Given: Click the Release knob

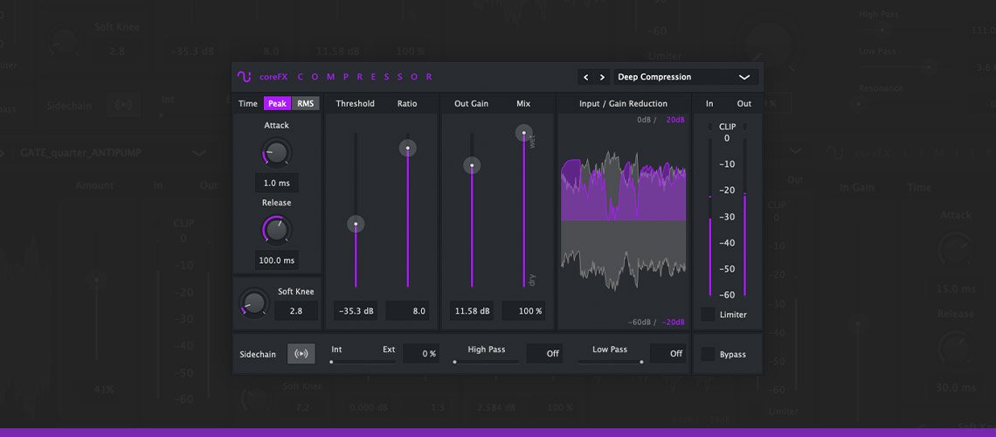Looking at the screenshot, I should 276,231.
